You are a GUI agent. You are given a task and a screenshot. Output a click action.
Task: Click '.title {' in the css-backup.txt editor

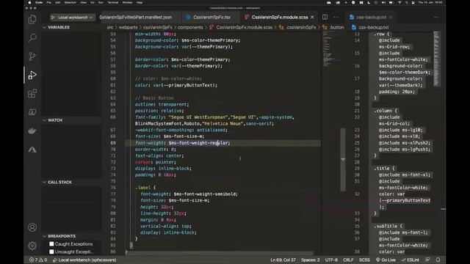click(x=384, y=168)
